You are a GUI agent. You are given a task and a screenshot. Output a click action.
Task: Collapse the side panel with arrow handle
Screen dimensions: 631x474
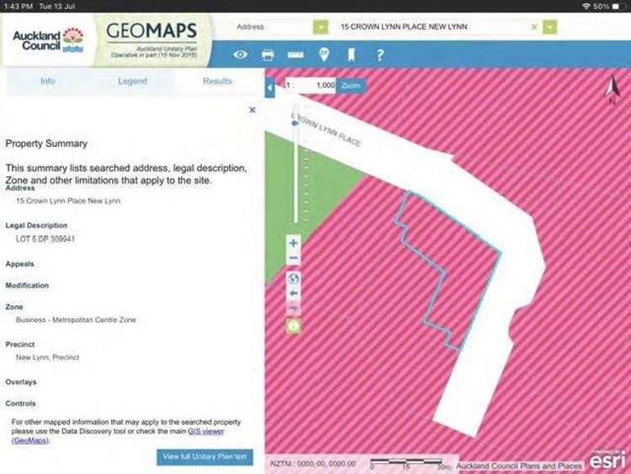click(x=270, y=88)
